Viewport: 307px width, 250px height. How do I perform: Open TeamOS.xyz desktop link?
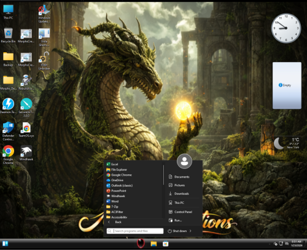pyautogui.click(x=26, y=130)
